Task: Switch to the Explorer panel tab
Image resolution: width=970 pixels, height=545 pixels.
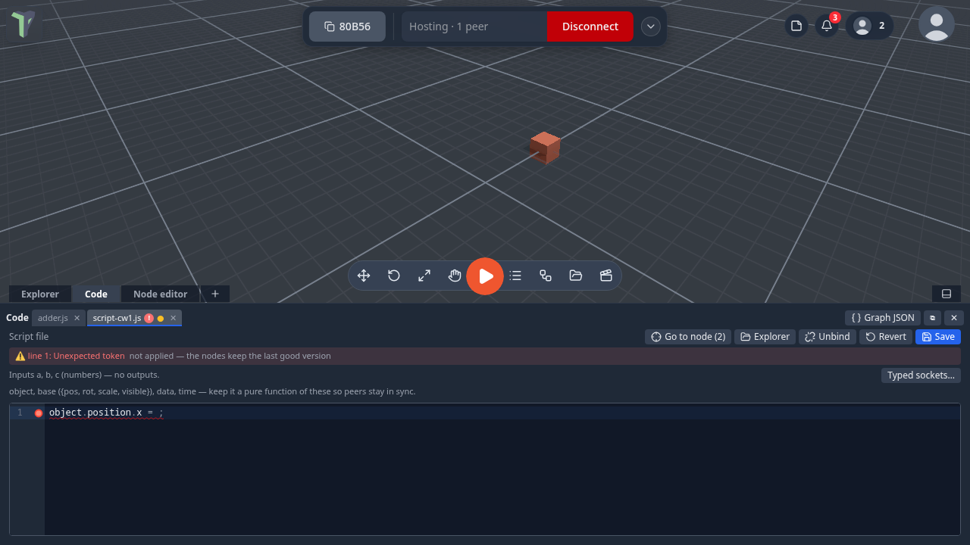Action: point(40,294)
